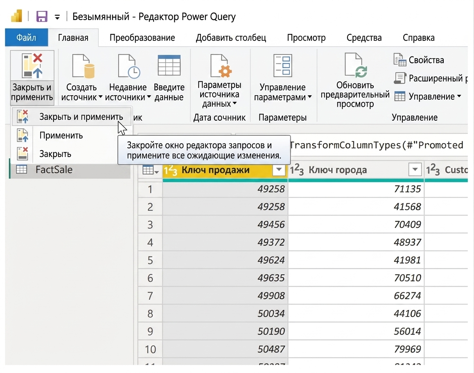Open the Просмотр tab

(x=306, y=38)
